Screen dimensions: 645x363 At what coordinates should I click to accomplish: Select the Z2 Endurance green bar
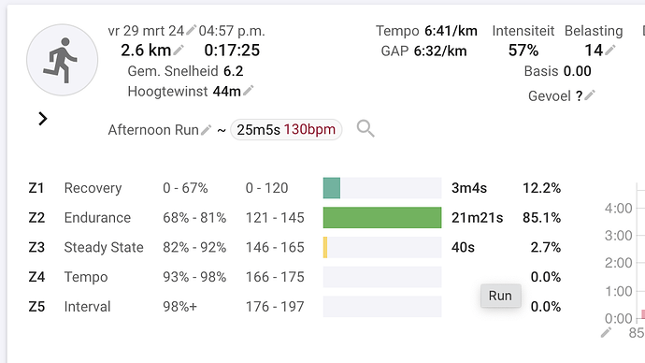coord(382,217)
